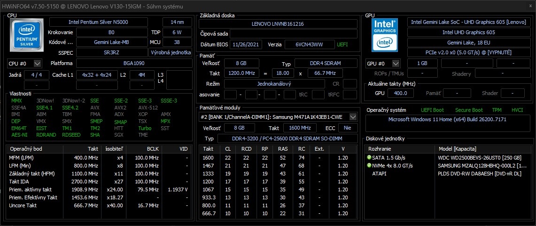Image resolution: width=536 pixels, height=226 pixels.
Task: Click the HVCI status label
Action: [517, 110]
